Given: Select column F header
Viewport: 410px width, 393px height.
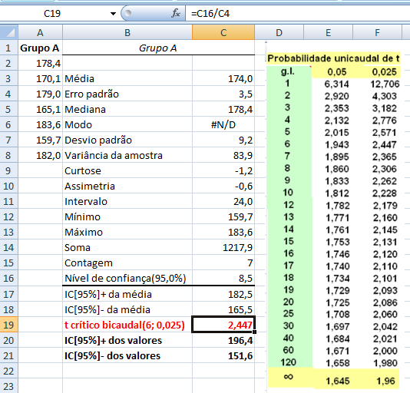Looking at the screenshot, I should tap(377, 33).
